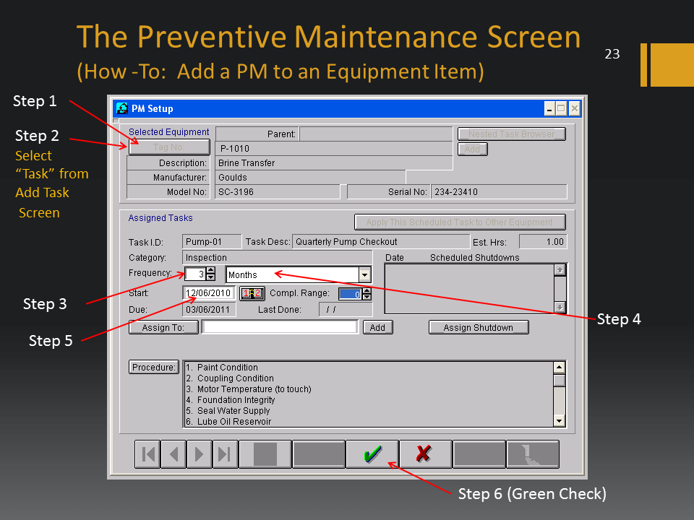Viewport: 694px width, 520px height.
Task: Increase Compl. Range with up arrow
Action: [367, 290]
